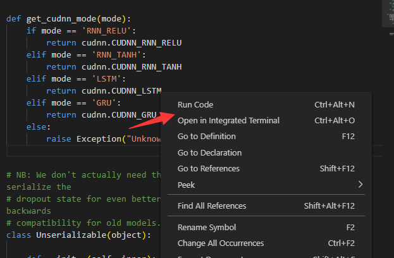Choose Change All Occurrences entry
The height and width of the screenshot is (258, 394).
(x=266, y=243)
